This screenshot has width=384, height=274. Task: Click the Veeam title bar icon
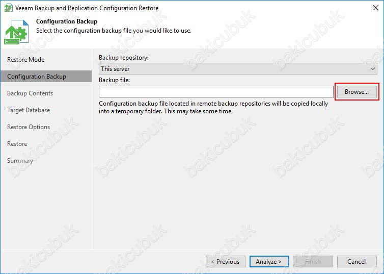point(9,8)
